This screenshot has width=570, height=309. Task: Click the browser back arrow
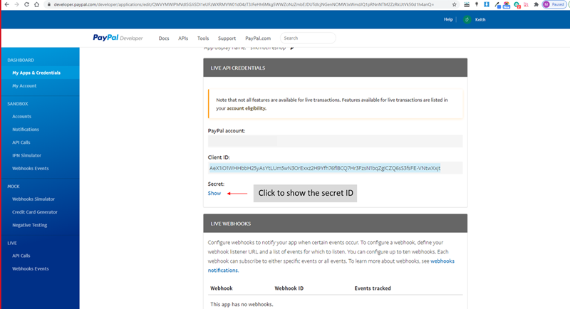point(6,4)
